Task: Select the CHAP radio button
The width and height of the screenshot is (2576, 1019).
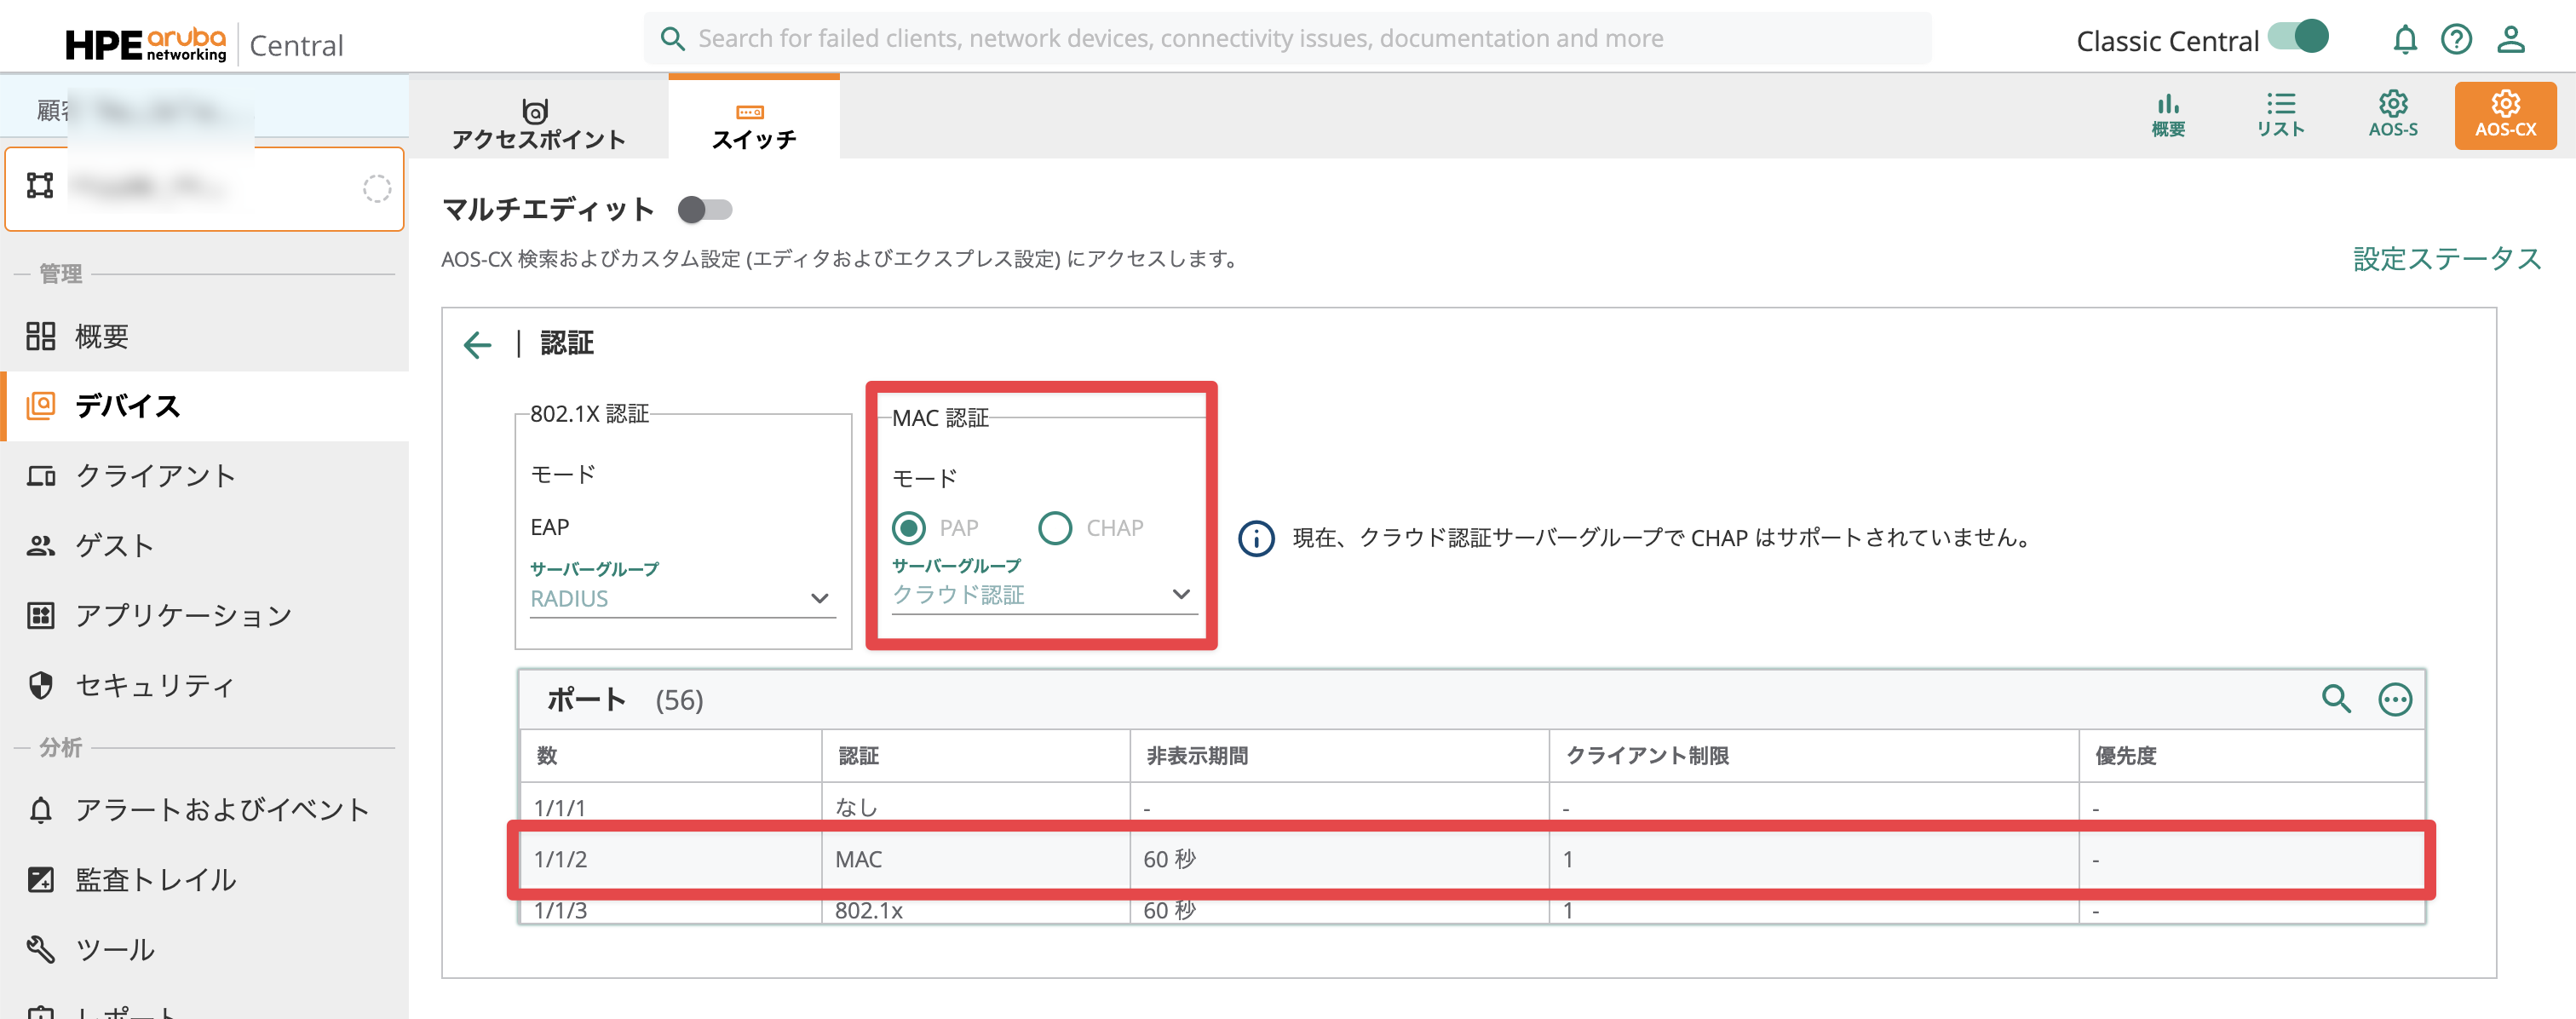Action: pos(1055,528)
